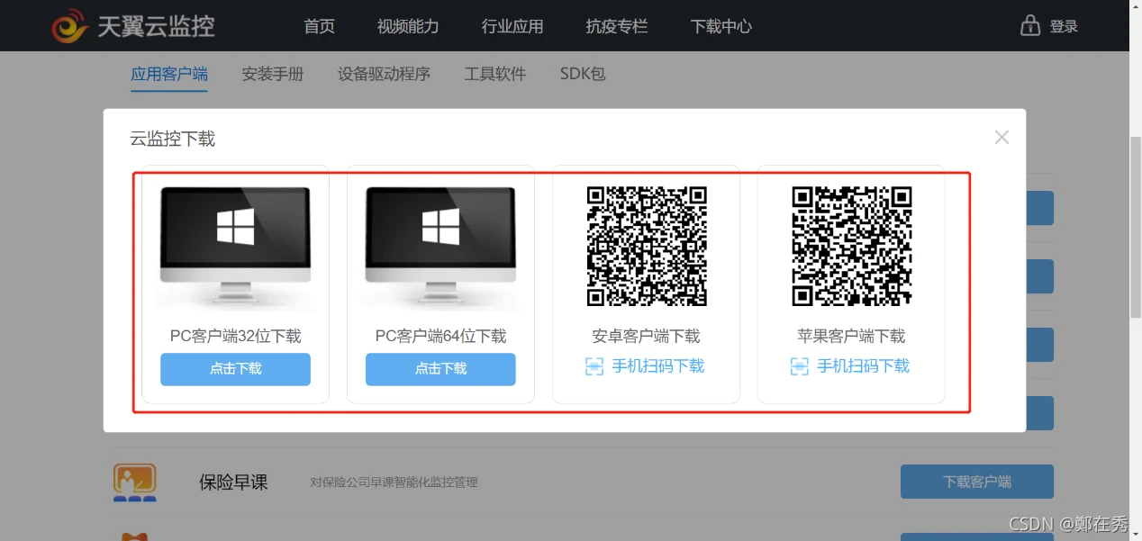Switch to the 应用客户端 tab
The image size is (1142, 541).
169,74
